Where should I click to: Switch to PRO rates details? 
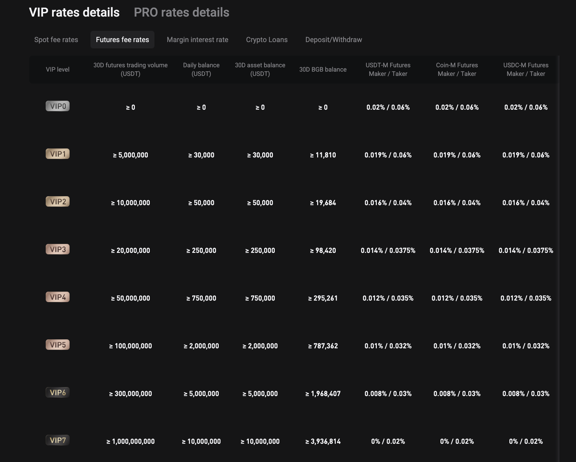[182, 13]
